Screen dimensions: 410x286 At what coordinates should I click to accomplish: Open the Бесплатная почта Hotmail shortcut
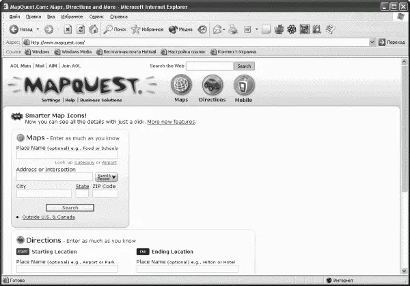coord(126,52)
